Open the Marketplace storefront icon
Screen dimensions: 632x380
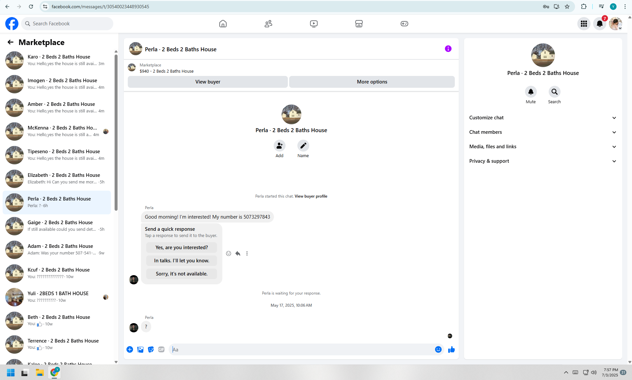tap(359, 24)
